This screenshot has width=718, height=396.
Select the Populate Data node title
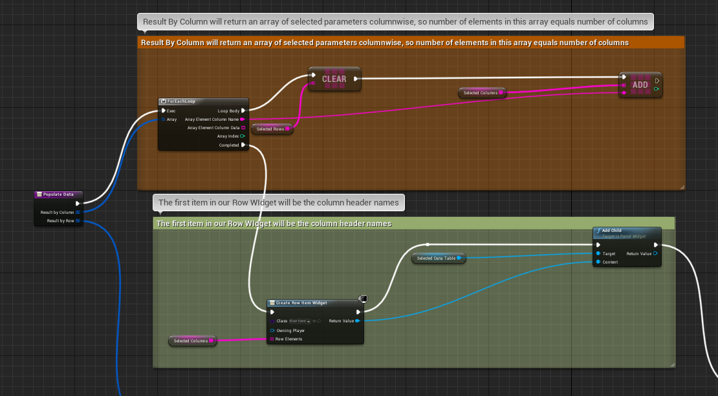coord(58,194)
